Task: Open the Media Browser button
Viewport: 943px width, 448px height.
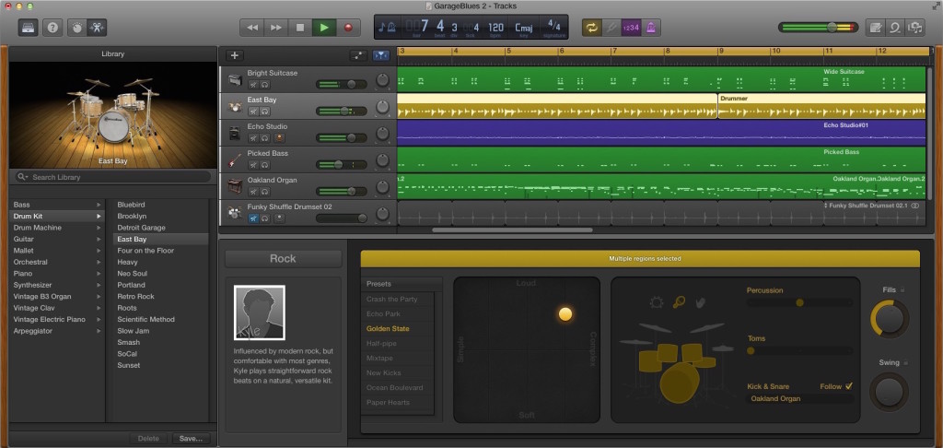Action: tap(915, 27)
